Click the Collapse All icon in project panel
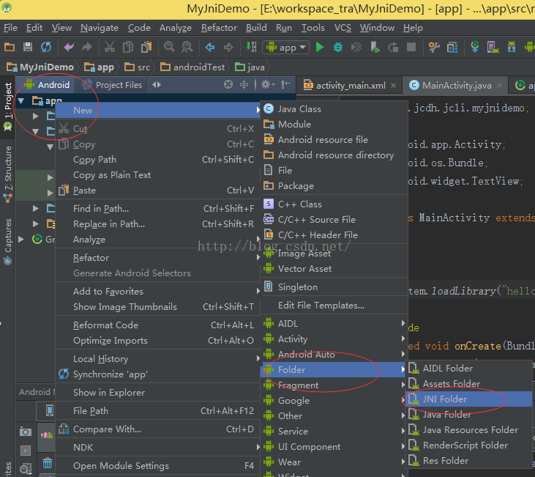This screenshot has height=477, width=535. pos(244,84)
